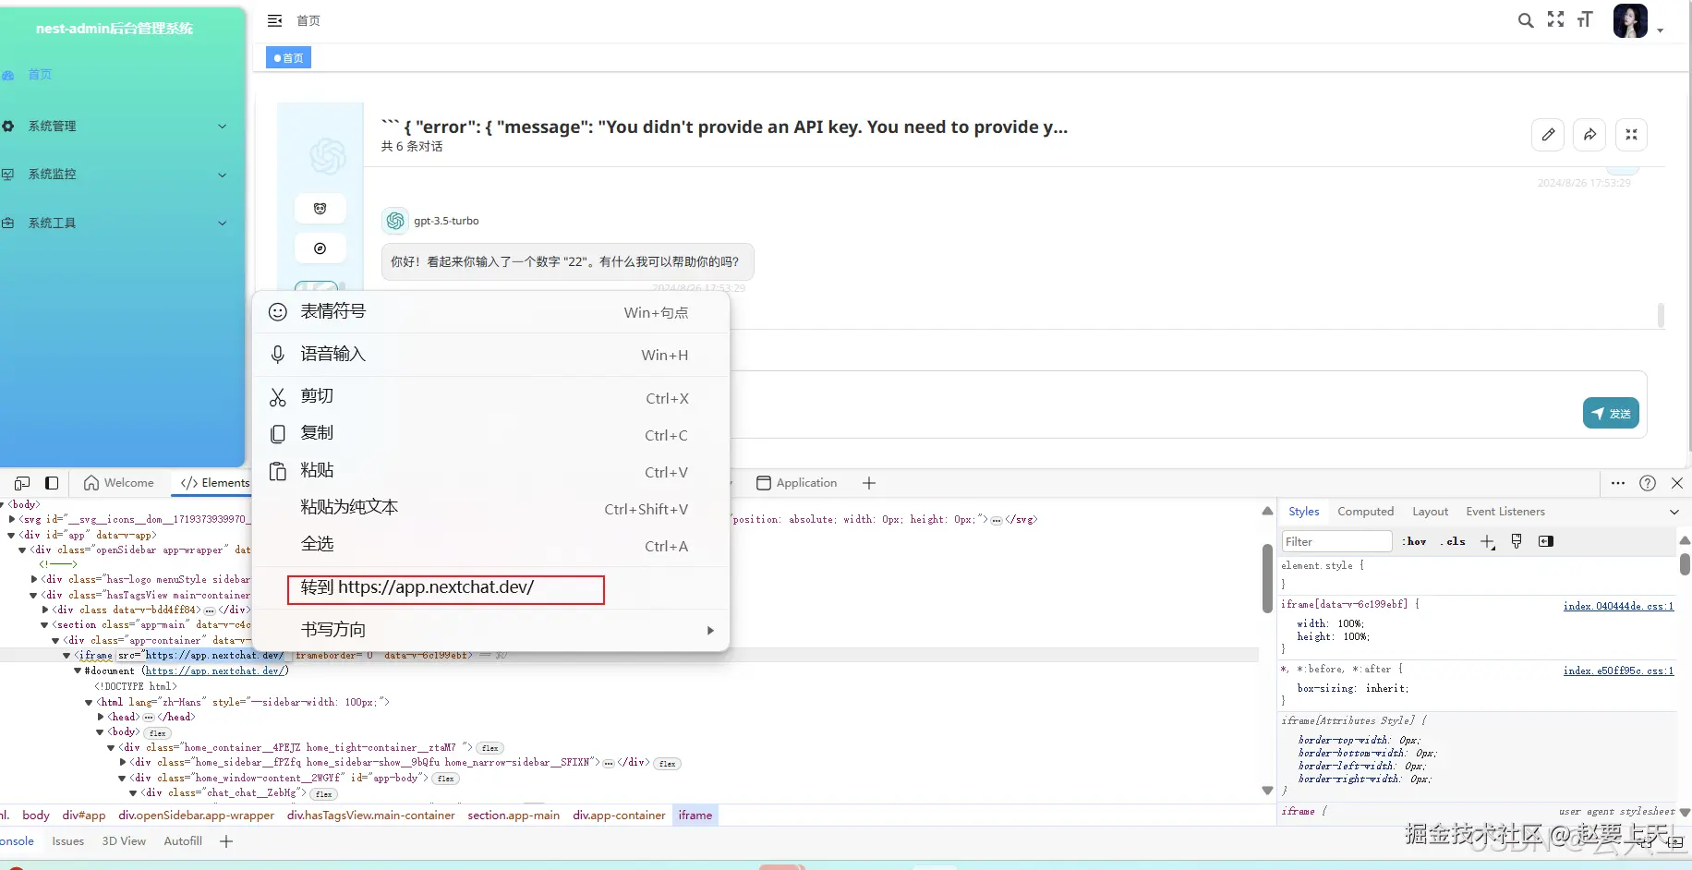Click the share arrow icon in chat header
The width and height of the screenshot is (1692, 870).
(1589, 135)
